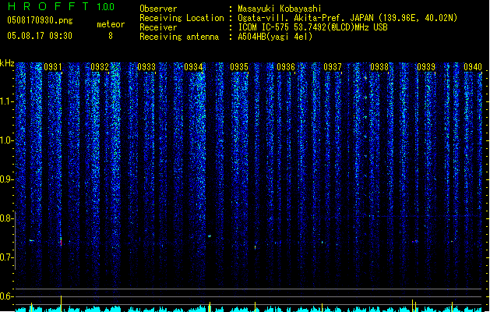This screenshot has width=490, height=312.
Task: Click the 'Receiving antenna' label
Action: (x=179, y=37)
